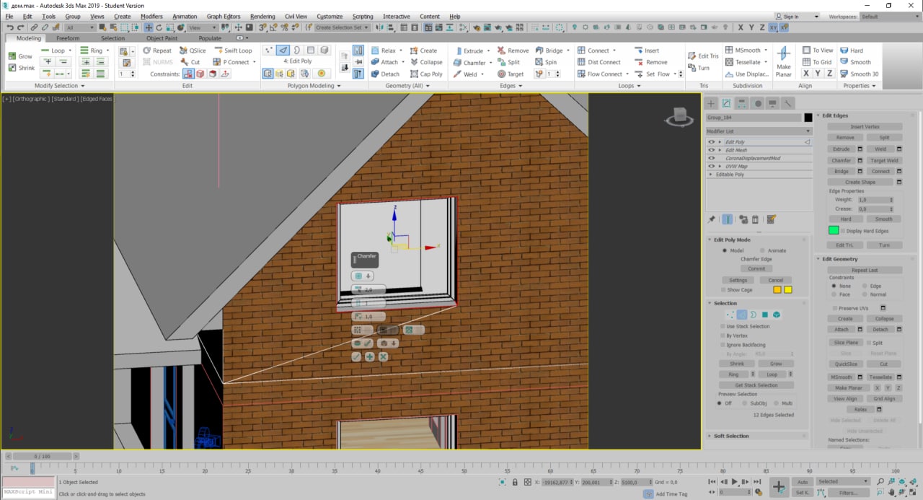Viewport: 923px width, 500px height.
Task: Select SubObj preview selection radio button
Action: (743, 403)
